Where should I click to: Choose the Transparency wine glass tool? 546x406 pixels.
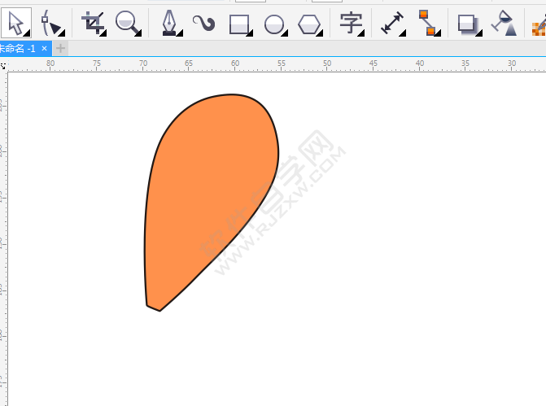point(505,23)
